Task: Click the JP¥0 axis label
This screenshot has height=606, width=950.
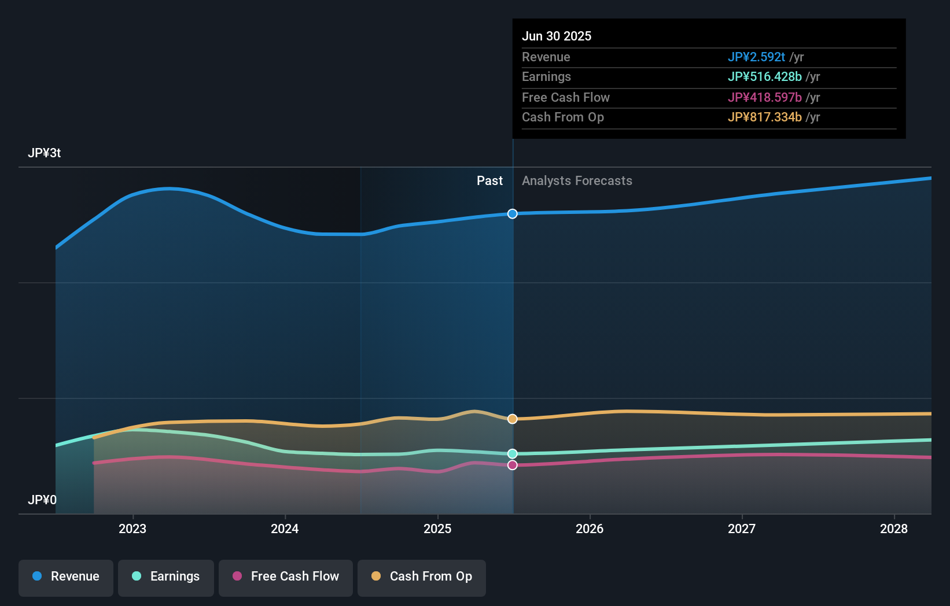Action: pos(43,500)
